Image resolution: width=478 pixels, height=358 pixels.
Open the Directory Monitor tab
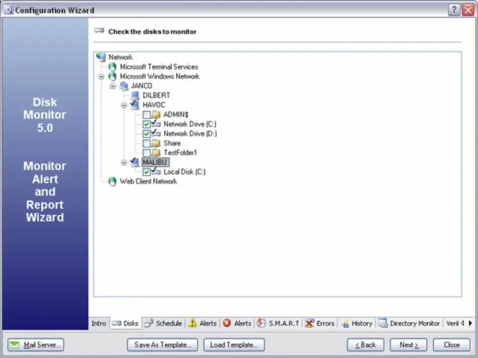point(409,323)
